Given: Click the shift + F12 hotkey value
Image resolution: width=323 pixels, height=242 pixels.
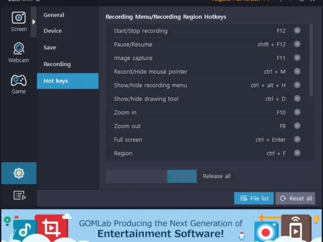Looking at the screenshot, I should point(271,44).
